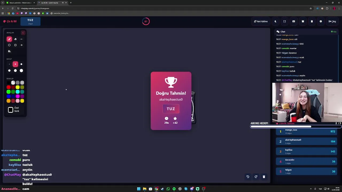Image resolution: width=342 pixels, height=192 pixels.
Task: Pick the magenta color swatch
Action: [x=18, y=96]
